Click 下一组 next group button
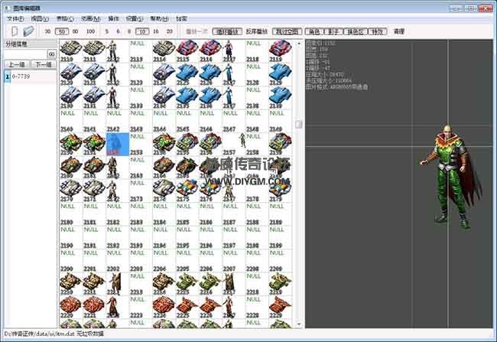The width and height of the screenshot is (497, 342). click(44, 64)
